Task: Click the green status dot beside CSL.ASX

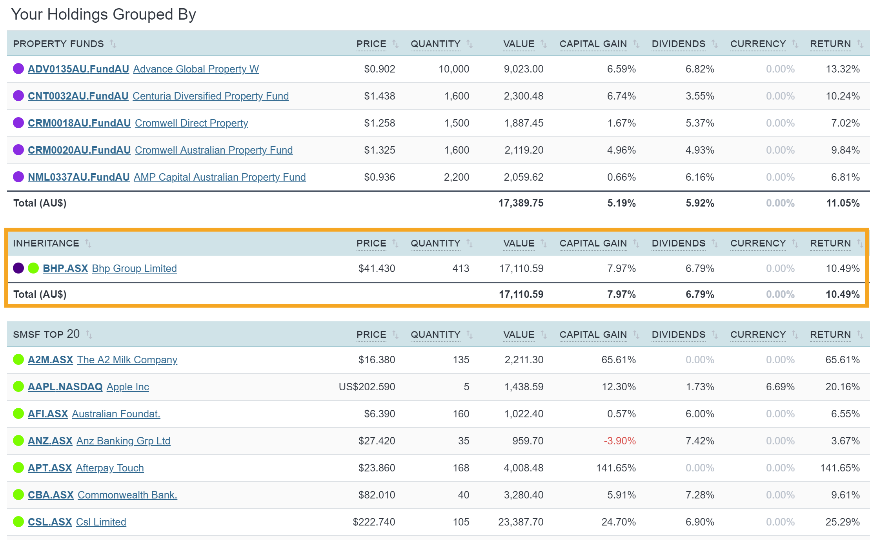Action: [x=18, y=522]
